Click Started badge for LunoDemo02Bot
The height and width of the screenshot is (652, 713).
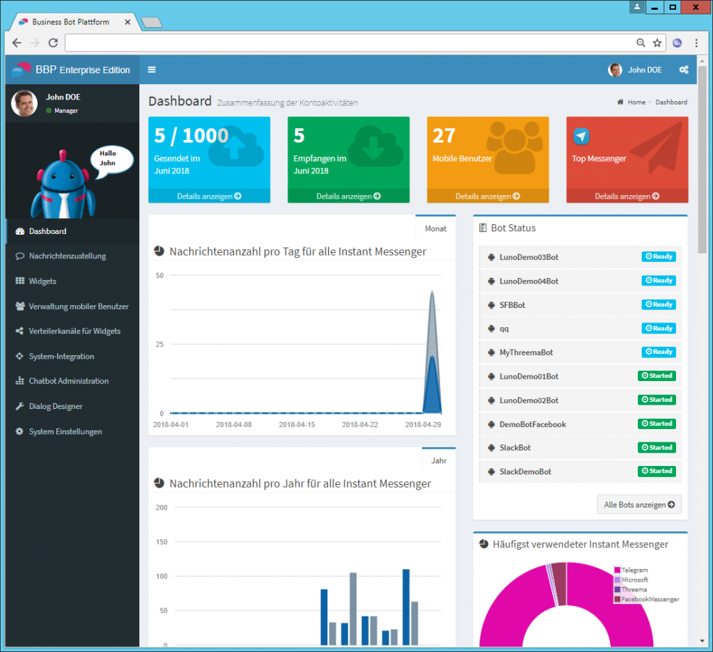click(x=657, y=400)
